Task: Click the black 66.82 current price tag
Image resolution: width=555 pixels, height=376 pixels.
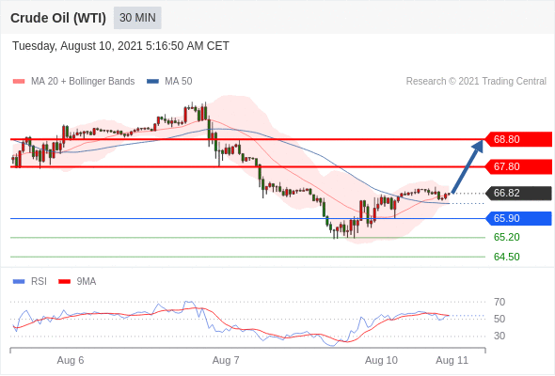Action: pos(518,193)
